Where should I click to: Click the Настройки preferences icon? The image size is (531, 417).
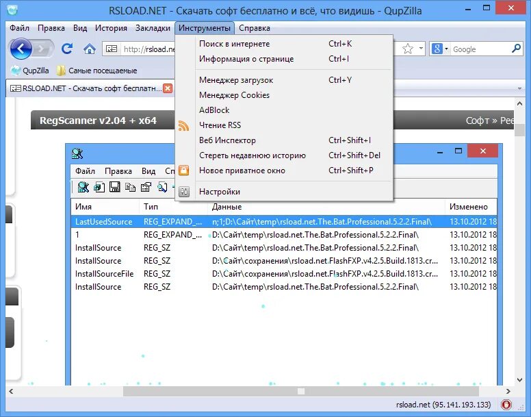[x=183, y=192]
